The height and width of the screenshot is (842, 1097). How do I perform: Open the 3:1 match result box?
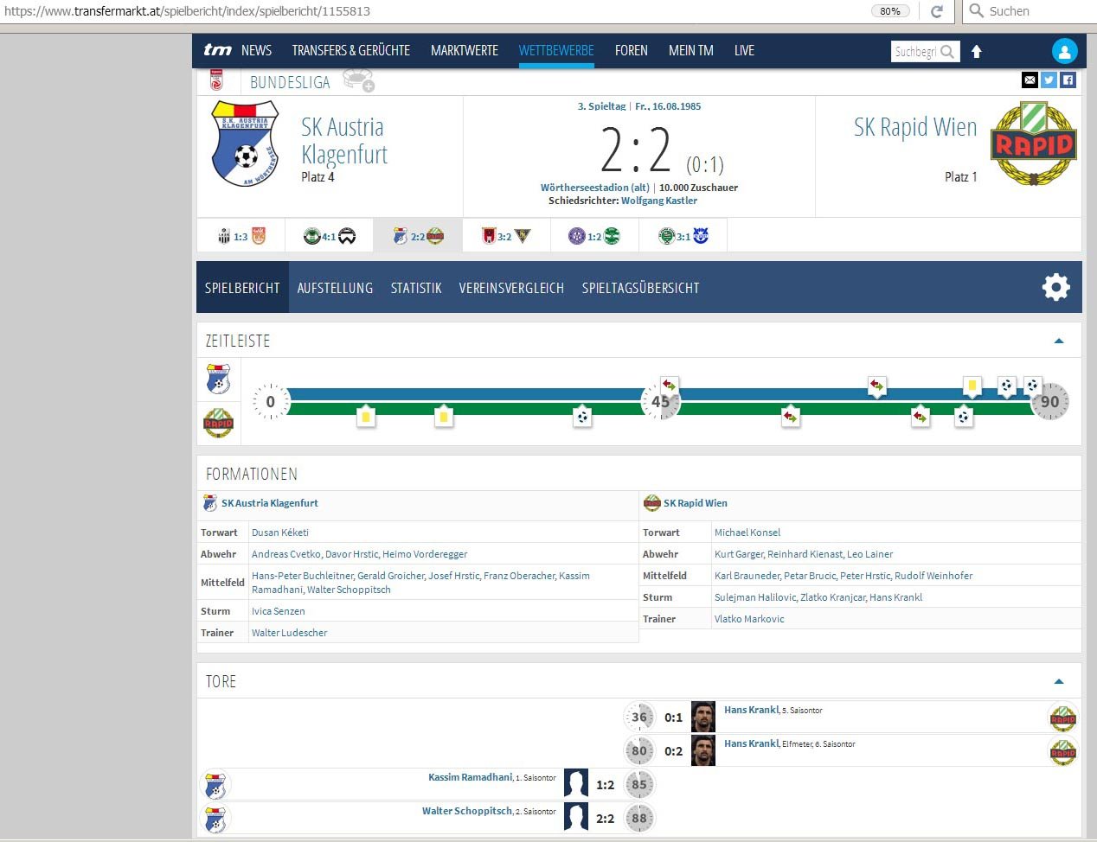click(x=683, y=236)
